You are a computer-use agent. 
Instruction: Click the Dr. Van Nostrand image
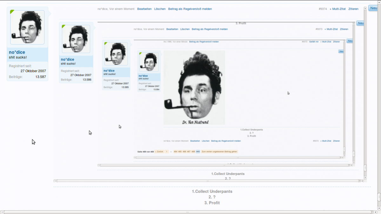pyautogui.click(x=194, y=88)
